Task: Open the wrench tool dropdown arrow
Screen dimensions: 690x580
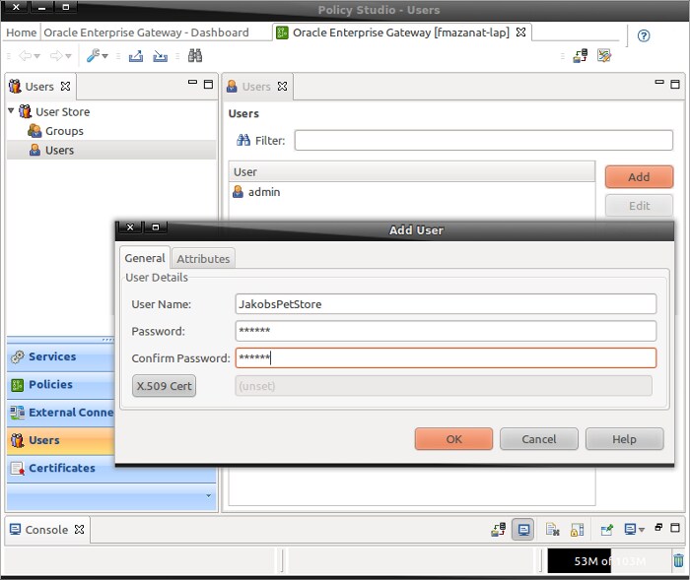Action: (104, 56)
